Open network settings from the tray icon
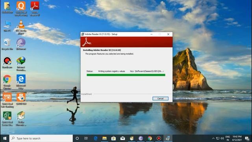252x142 pixels. click(218, 138)
